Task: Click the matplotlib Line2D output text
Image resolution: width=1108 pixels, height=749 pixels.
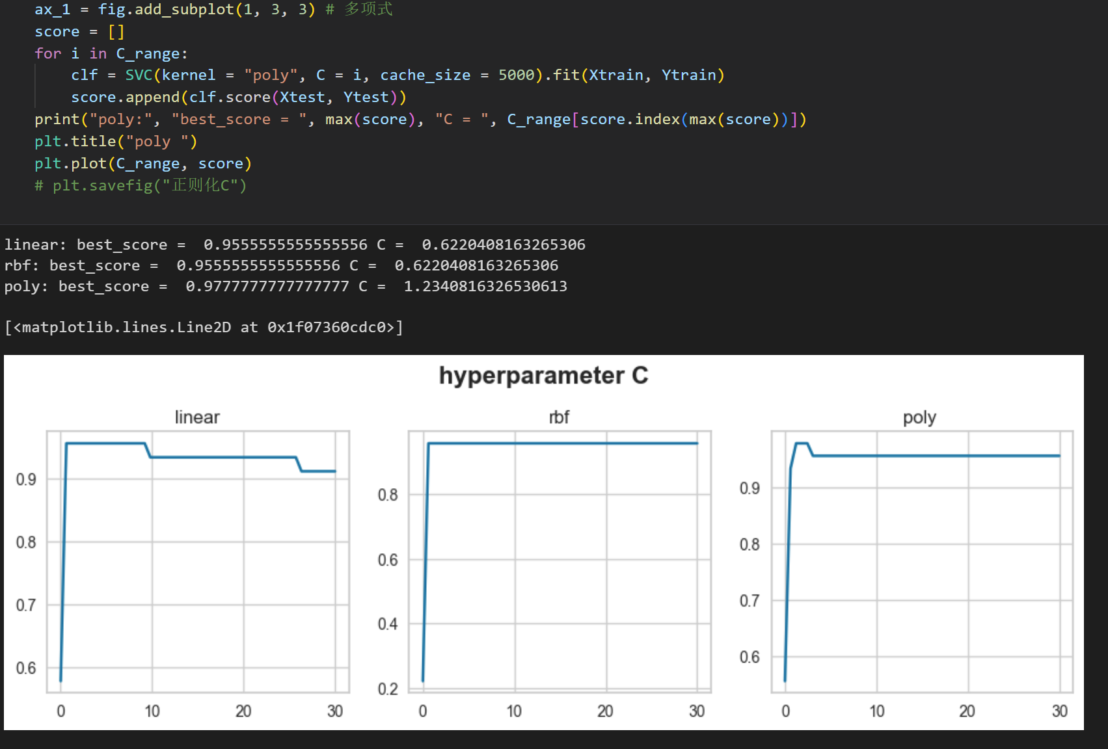Action: [x=204, y=327]
